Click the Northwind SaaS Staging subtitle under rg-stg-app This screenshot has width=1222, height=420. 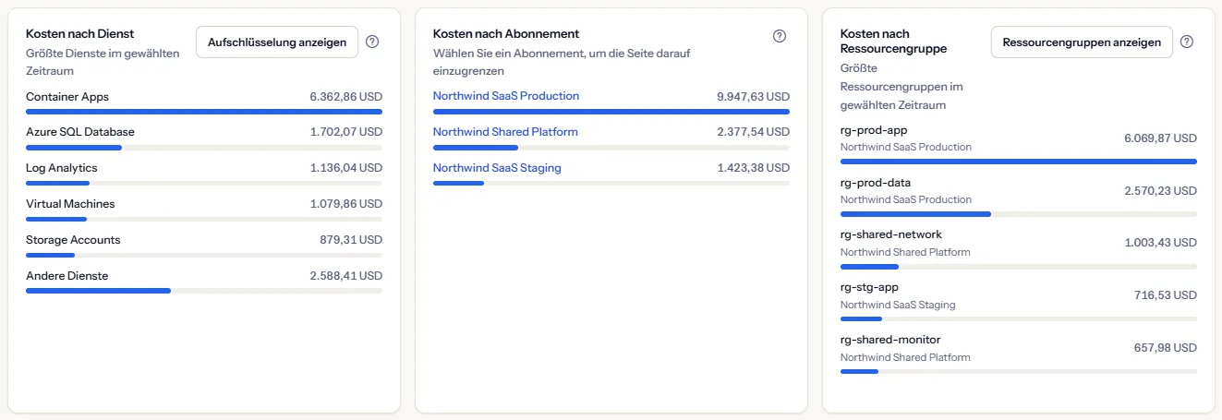(x=898, y=305)
